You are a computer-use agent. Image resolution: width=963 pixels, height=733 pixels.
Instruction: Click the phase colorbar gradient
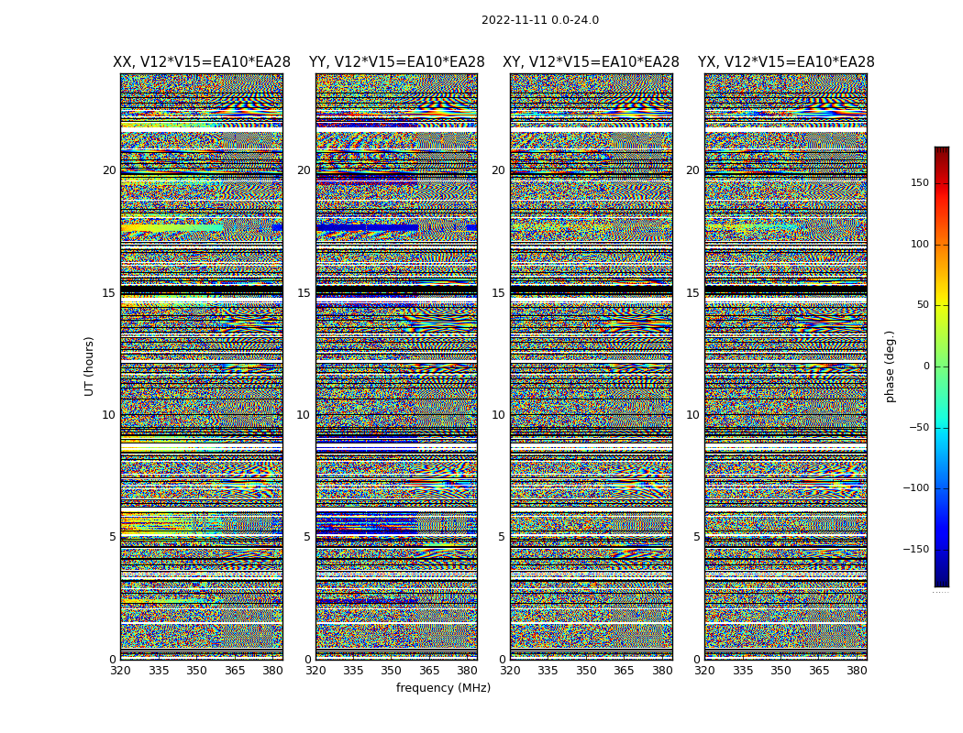click(x=942, y=366)
